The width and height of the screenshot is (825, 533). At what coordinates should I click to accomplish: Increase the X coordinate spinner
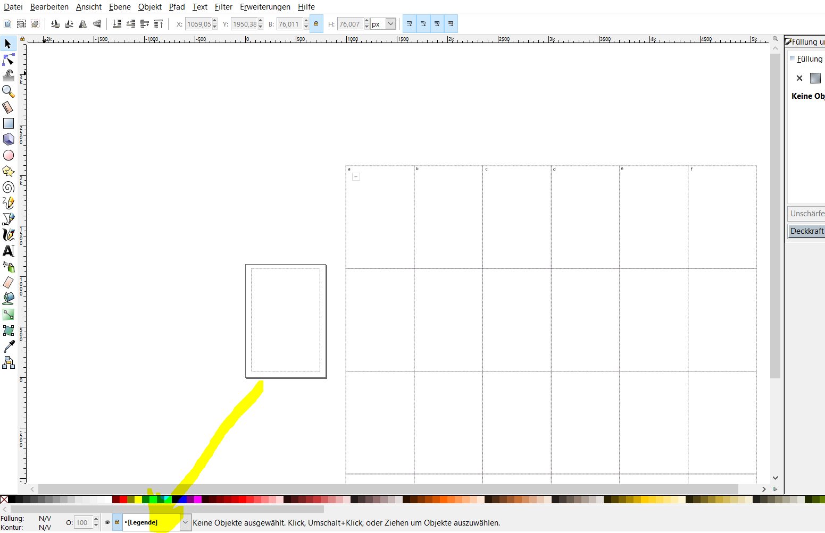[215, 21]
